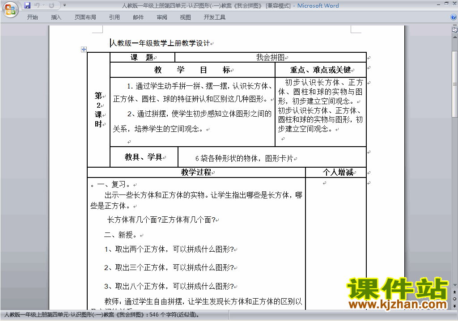Image resolution: width=458 pixels, height=321 pixels.
Task: Click the 重点、难点或关键 header cell
Action: pos(321,70)
